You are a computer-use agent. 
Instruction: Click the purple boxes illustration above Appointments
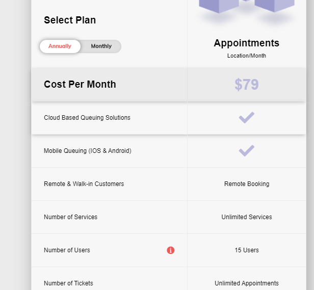click(x=247, y=7)
